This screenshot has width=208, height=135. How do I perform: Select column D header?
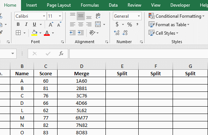tap(82, 66)
